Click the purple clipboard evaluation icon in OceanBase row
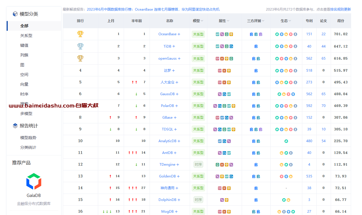Viewport: 362px width, 215px height. coord(261,34)
